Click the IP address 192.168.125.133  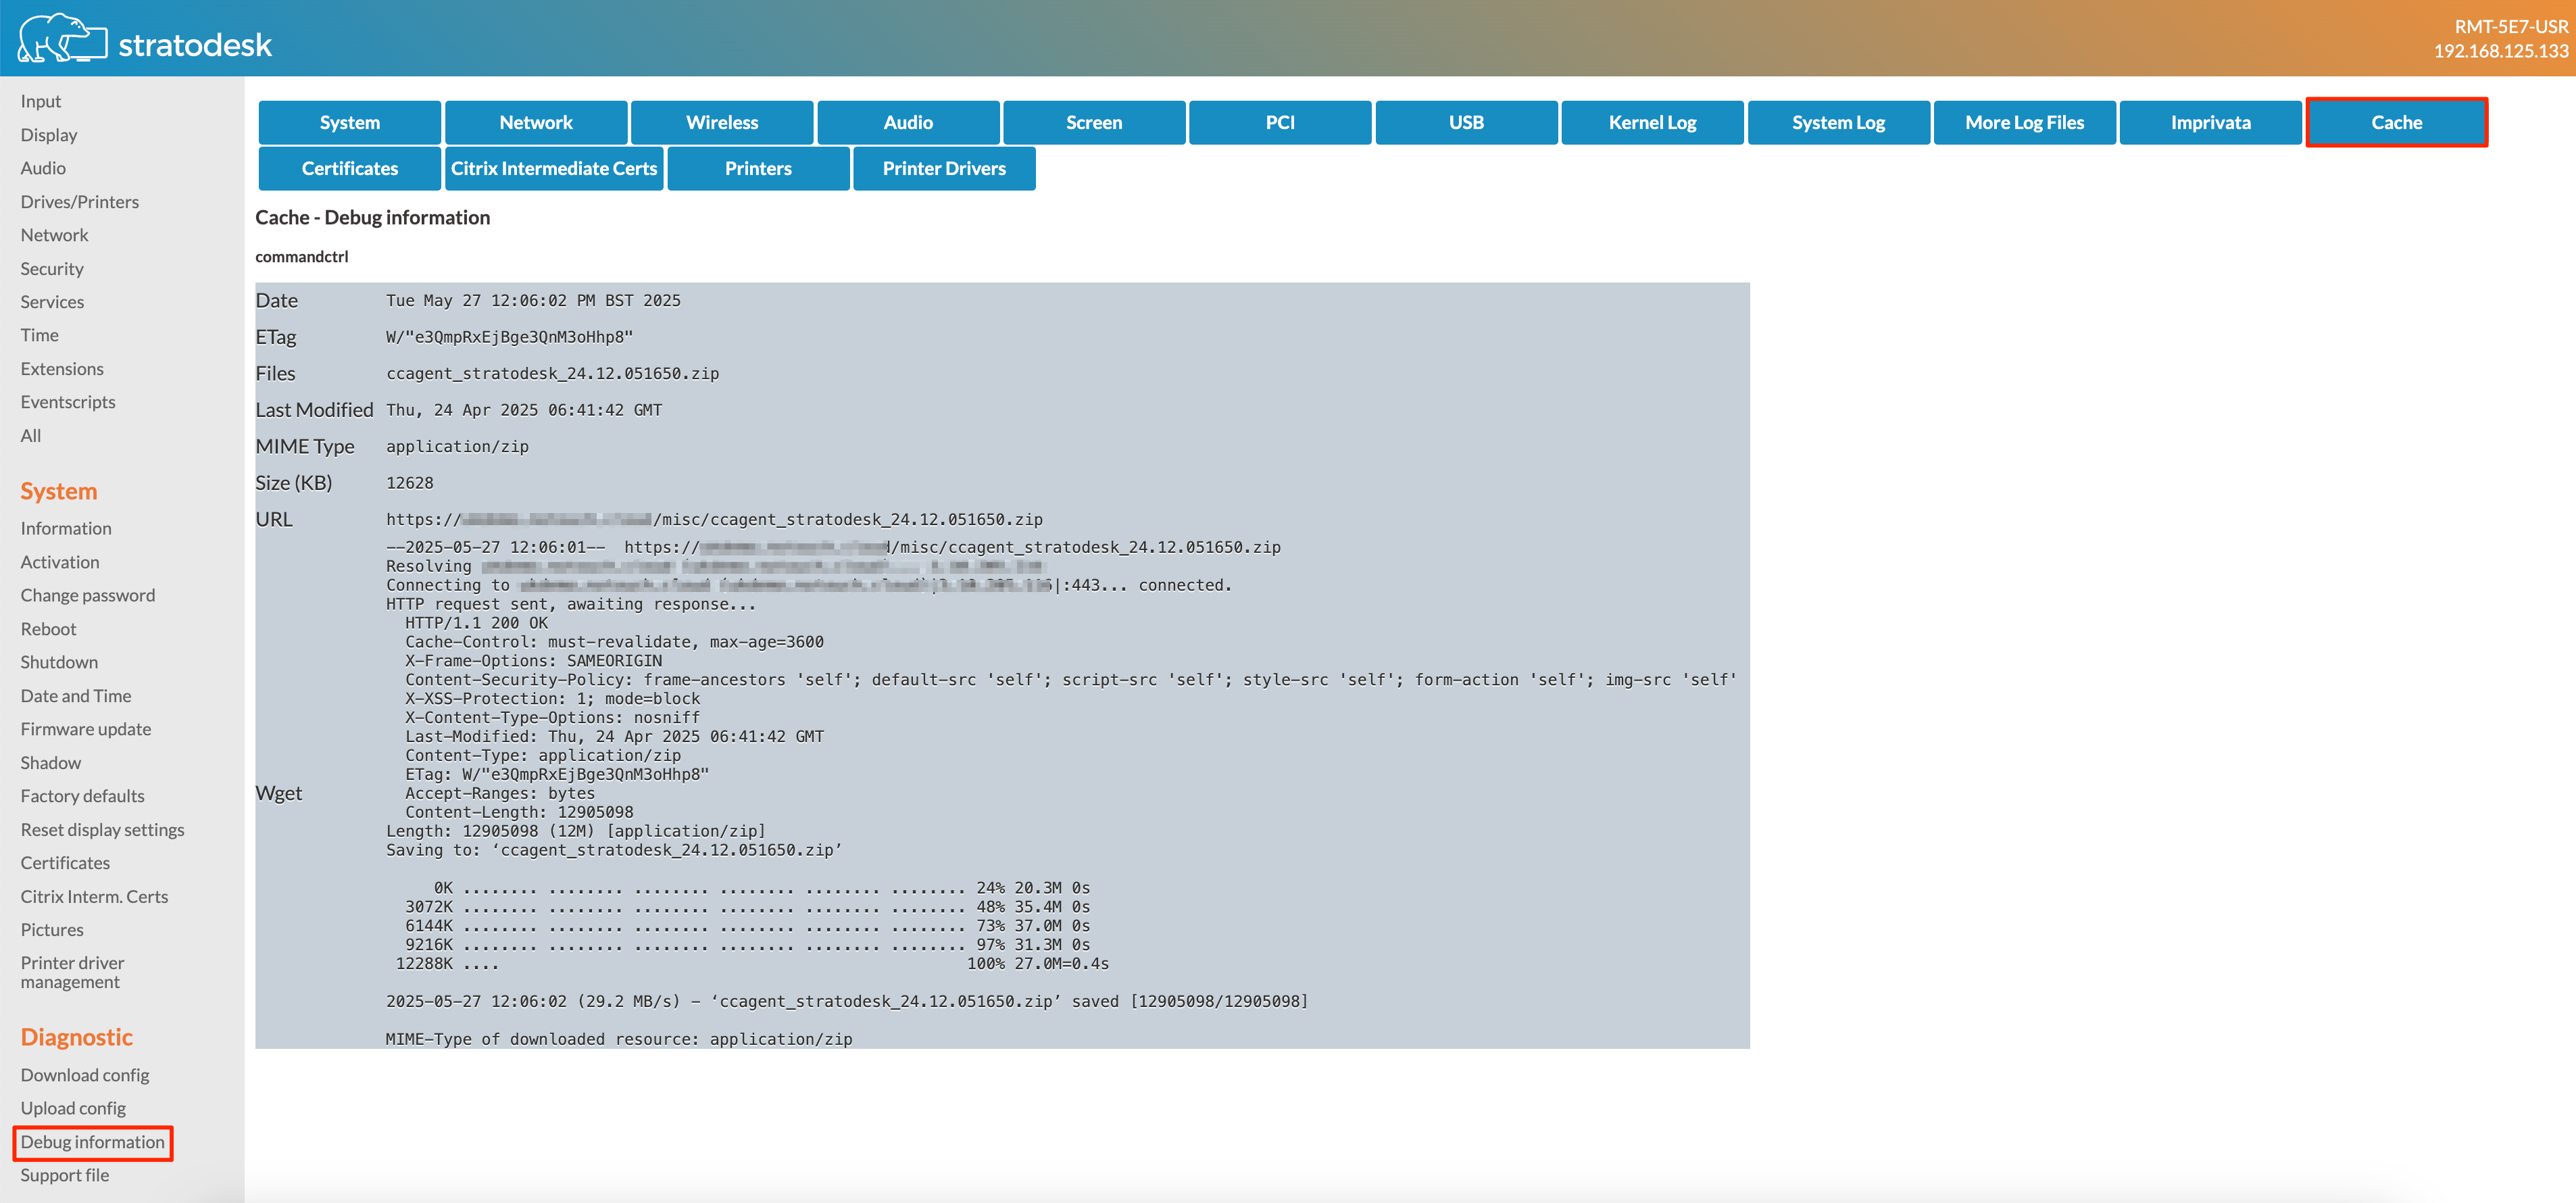(x=2500, y=51)
